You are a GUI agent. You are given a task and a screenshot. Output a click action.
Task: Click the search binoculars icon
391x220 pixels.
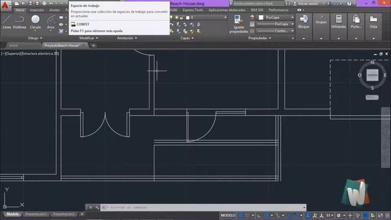288,4
